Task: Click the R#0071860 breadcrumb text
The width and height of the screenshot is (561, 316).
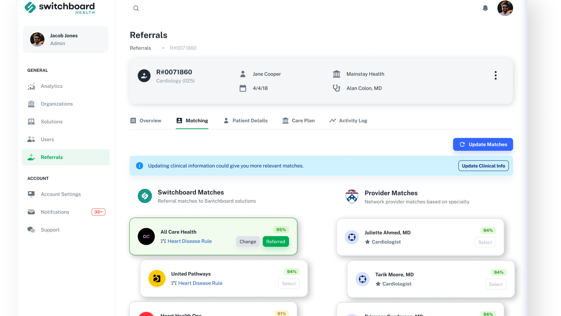Action: tap(183, 48)
